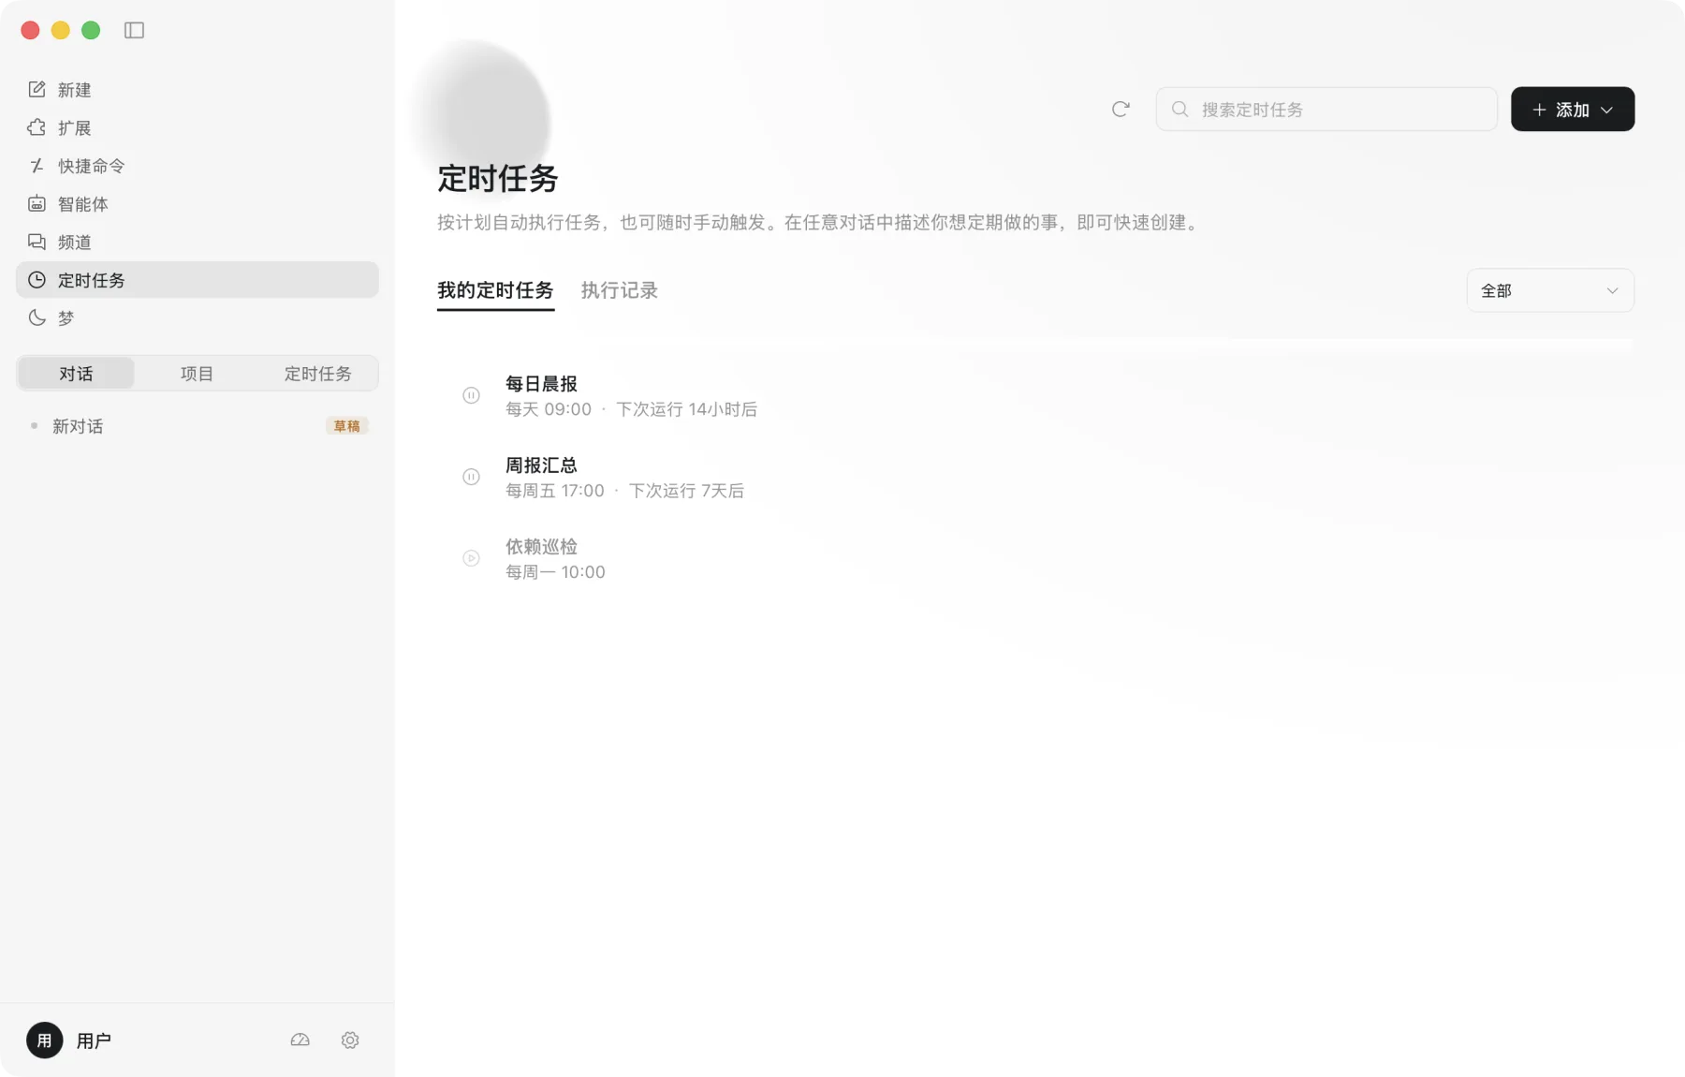Image resolution: width=1685 pixels, height=1077 pixels.
Task: Click the refresh icon near search
Action: pos(1121,110)
